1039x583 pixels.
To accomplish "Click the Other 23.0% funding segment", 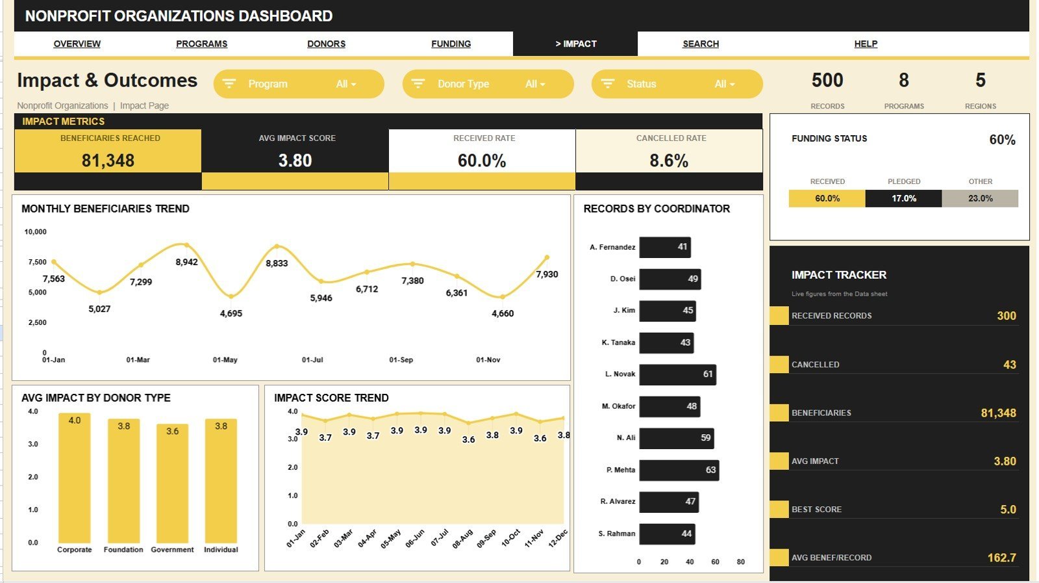I will [x=981, y=198].
